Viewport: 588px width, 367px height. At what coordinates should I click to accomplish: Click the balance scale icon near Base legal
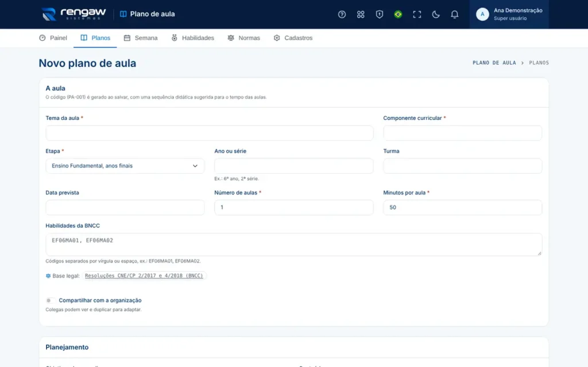48,276
